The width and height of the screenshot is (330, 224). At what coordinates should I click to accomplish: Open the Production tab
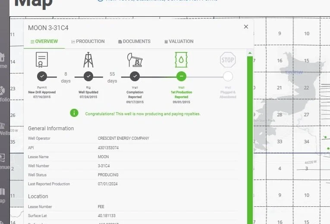point(88,42)
